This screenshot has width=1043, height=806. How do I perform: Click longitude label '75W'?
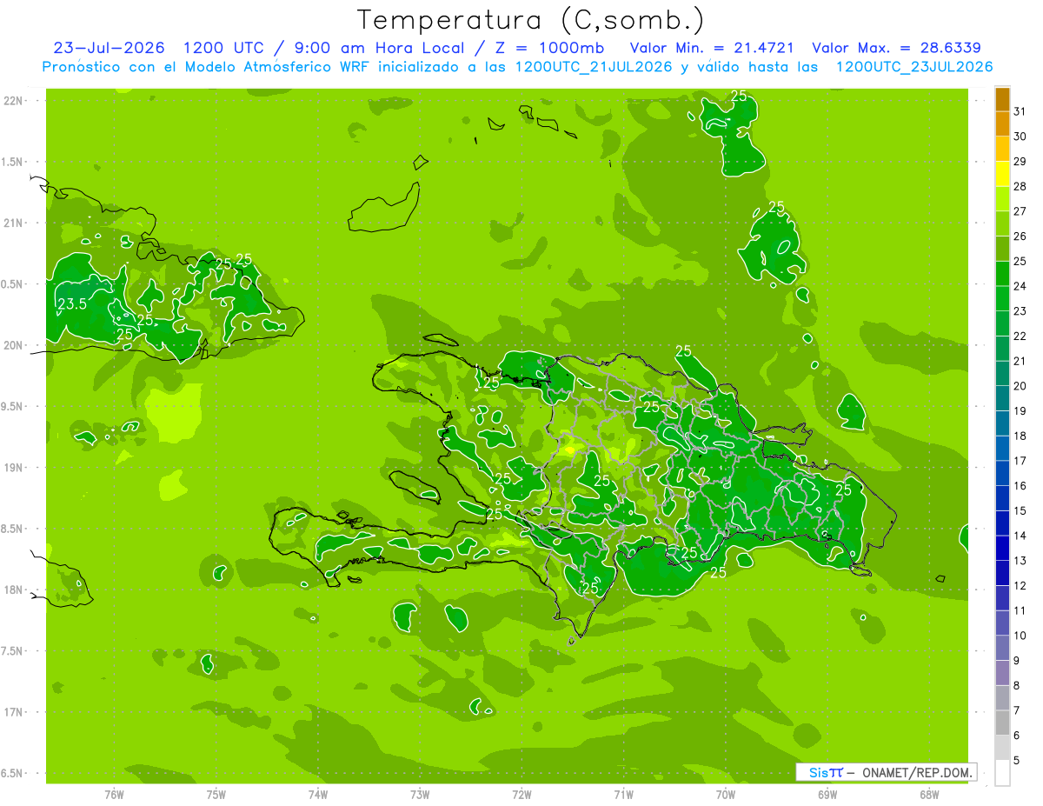tap(216, 794)
